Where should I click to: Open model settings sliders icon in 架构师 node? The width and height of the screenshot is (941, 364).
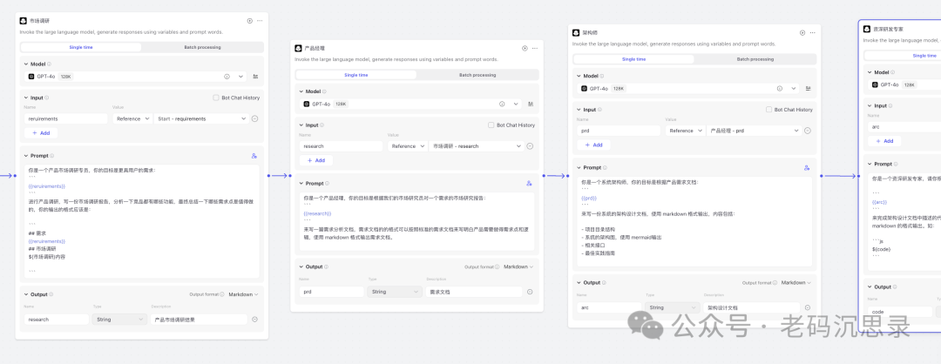[809, 88]
